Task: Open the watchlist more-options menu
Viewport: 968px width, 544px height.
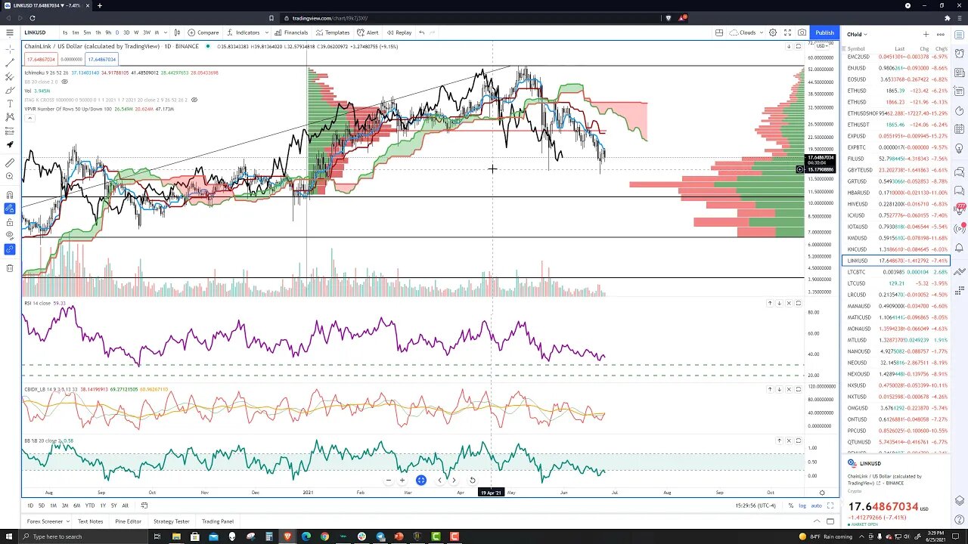Action: point(941,34)
